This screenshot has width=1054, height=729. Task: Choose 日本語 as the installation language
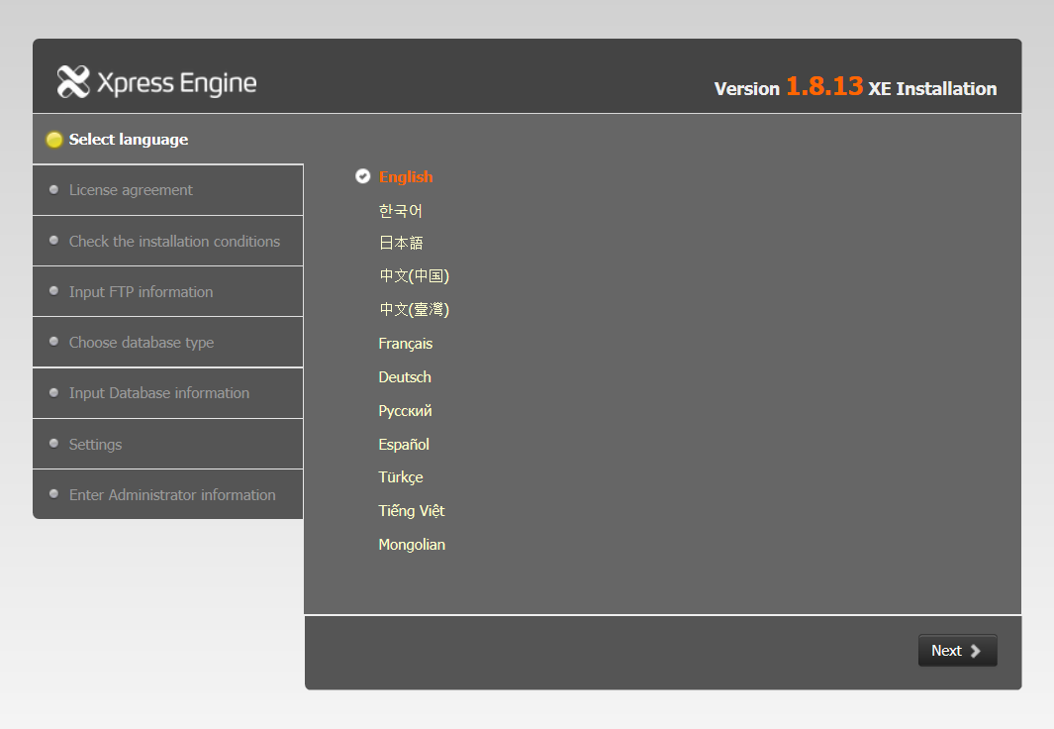pos(400,243)
